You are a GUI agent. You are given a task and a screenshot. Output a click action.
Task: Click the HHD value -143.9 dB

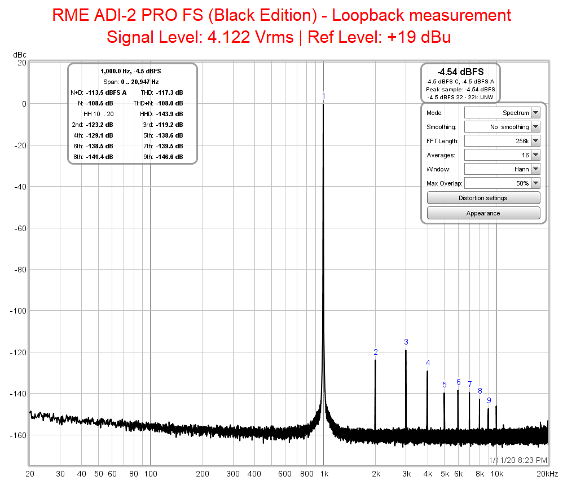(169, 114)
